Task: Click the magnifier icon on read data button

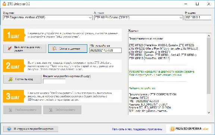Action: [x=54, y=48]
